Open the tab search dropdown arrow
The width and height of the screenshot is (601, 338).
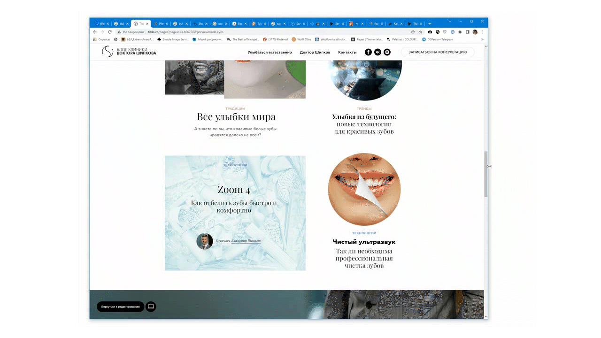(x=449, y=21)
